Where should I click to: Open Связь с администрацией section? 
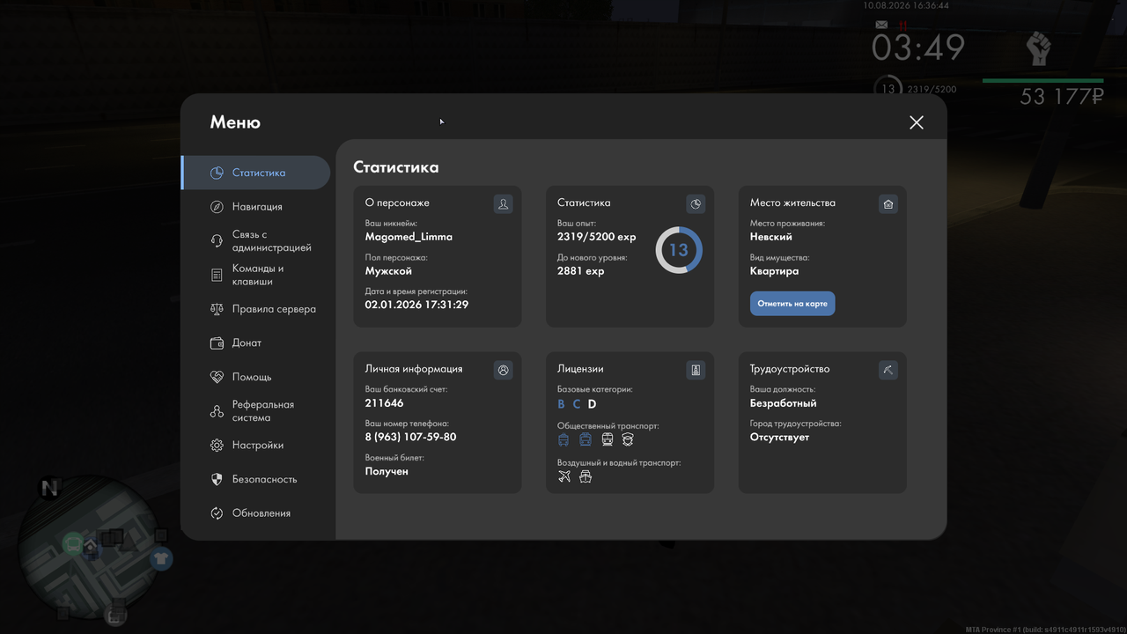pyautogui.click(x=255, y=241)
